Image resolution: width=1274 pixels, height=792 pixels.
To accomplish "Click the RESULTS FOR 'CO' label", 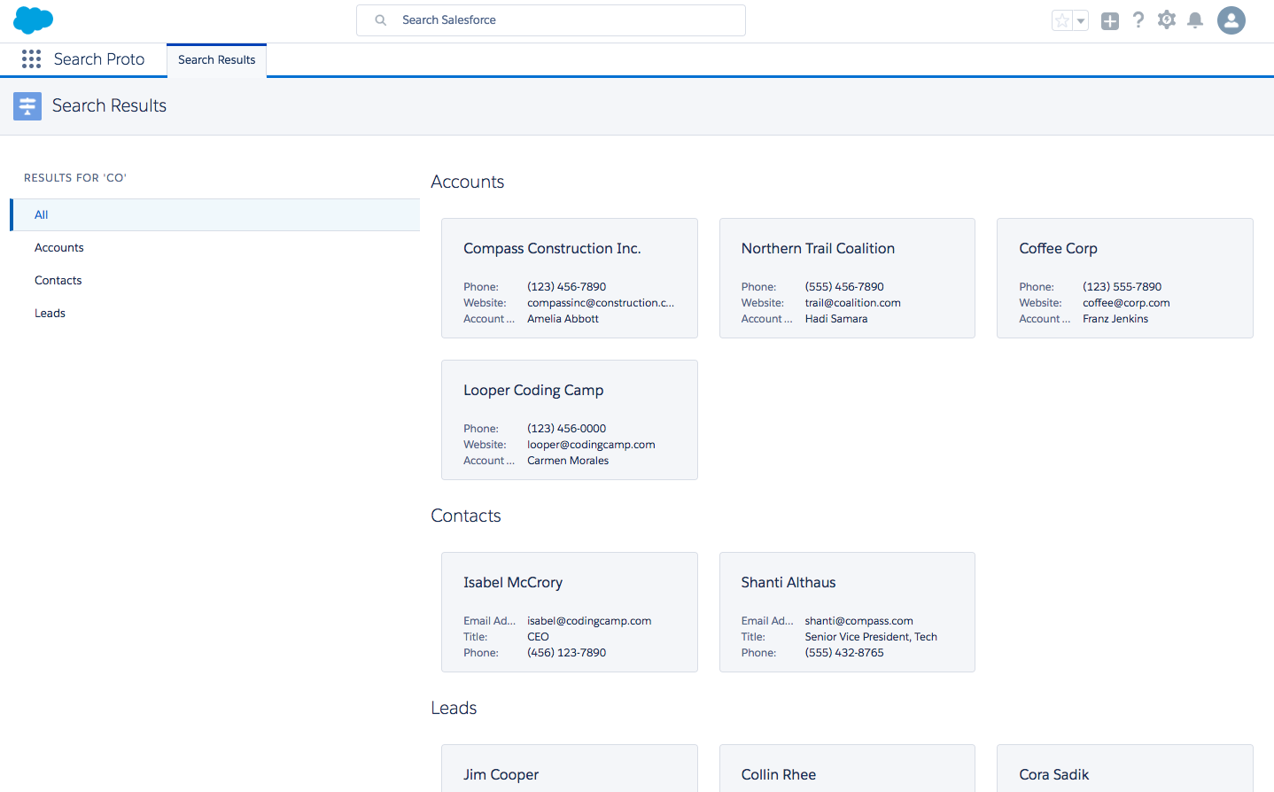I will [75, 178].
